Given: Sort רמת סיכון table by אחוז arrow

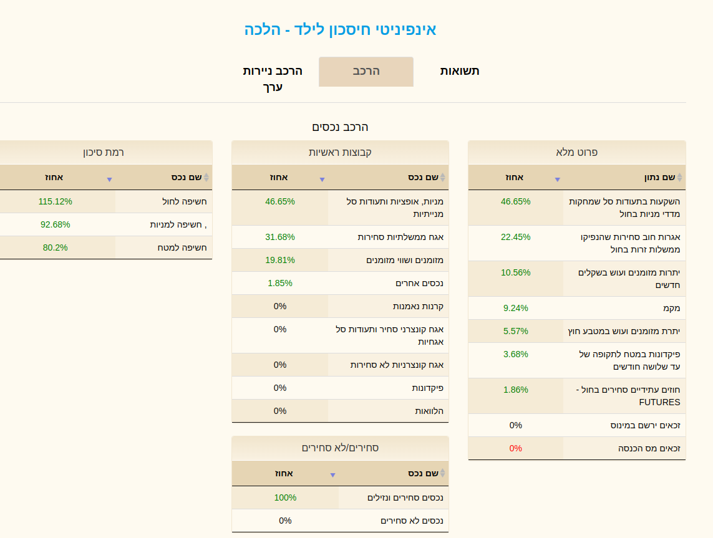Looking at the screenshot, I should (109, 180).
